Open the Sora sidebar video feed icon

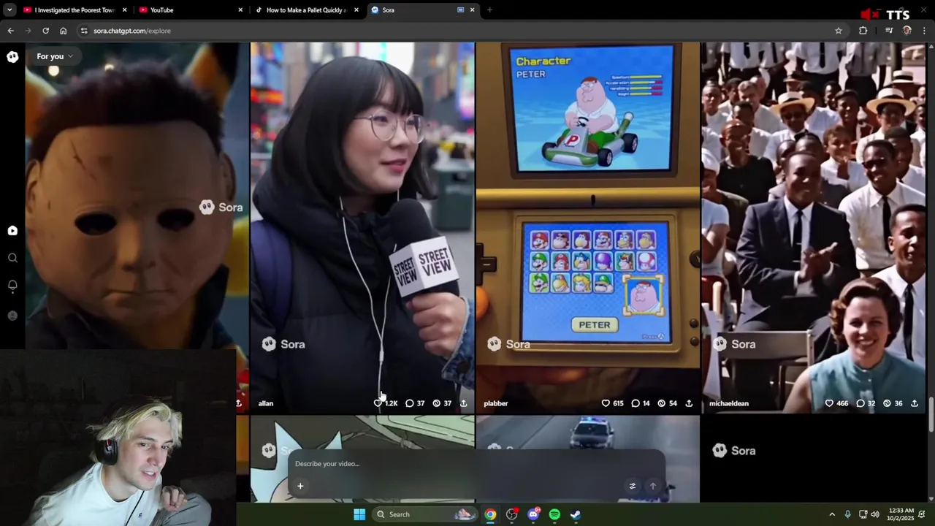pos(12,231)
